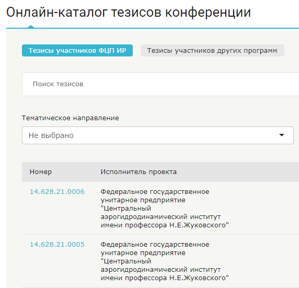Click "Не выбрано" placeholder text in combo box
This screenshot has width=299, height=288.
(51, 135)
